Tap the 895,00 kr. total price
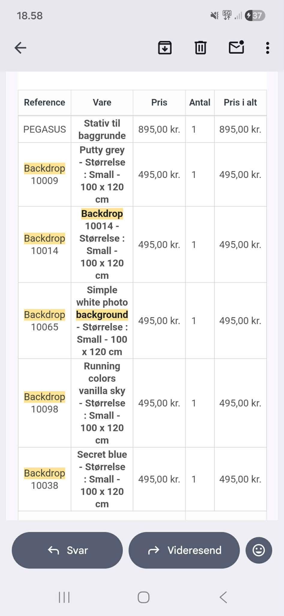This screenshot has height=616, width=284. pos(240,129)
